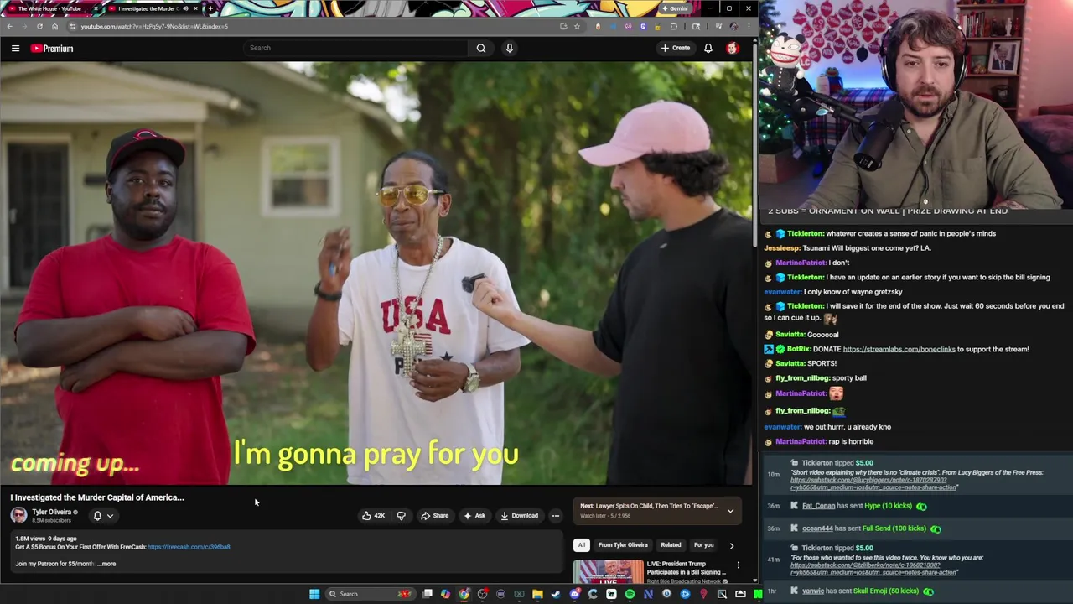Close The White House tab

coord(96,8)
